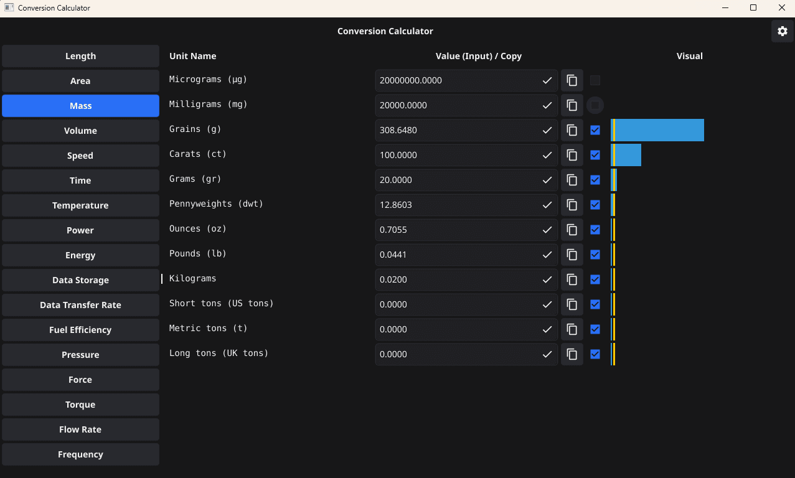Click the Grains visual bar
Image resolution: width=795 pixels, height=478 pixels.
tap(657, 130)
